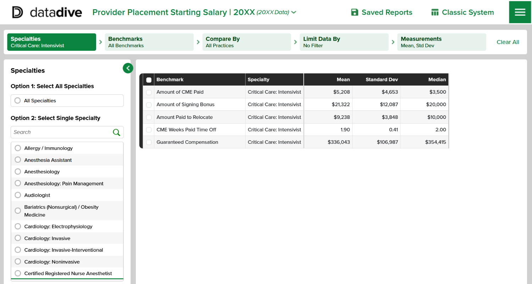Click the Classic System table icon
Image resolution: width=532 pixels, height=284 pixels.
(x=435, y=12)
